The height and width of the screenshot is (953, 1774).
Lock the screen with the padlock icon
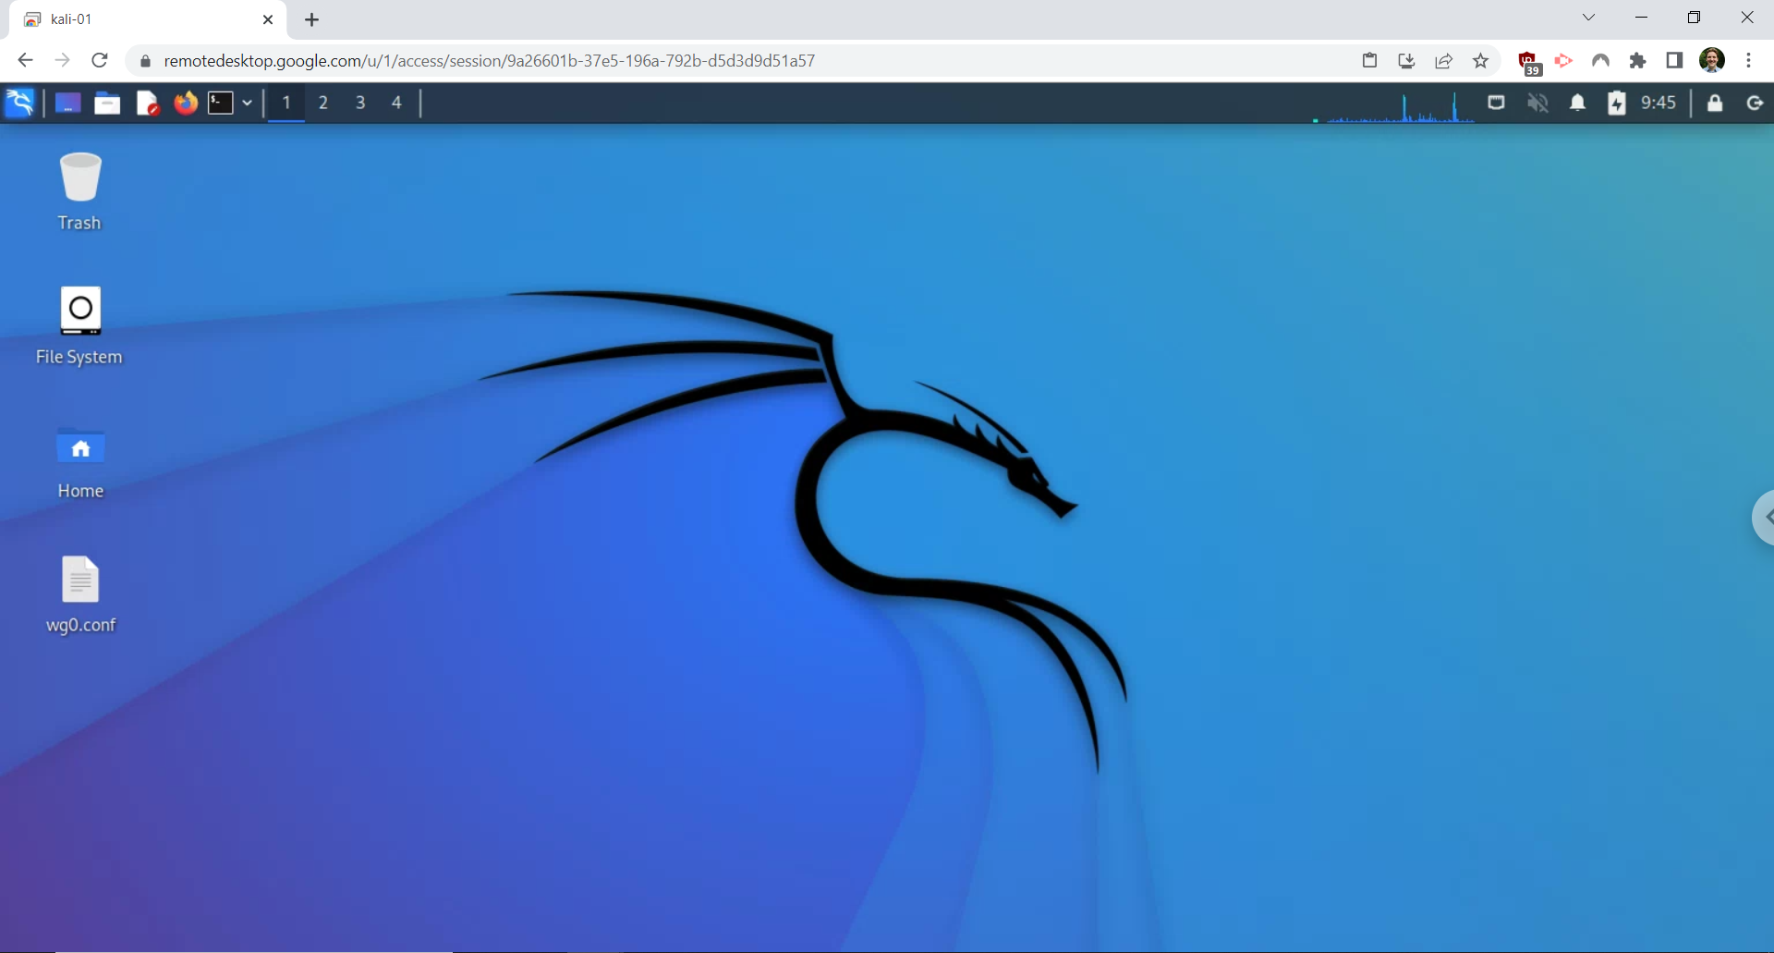(x=1715, y=103)
